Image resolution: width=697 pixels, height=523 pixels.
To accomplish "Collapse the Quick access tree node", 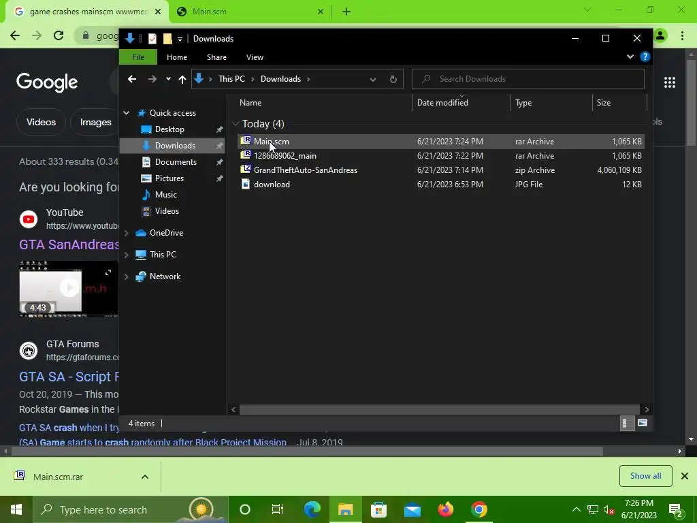I will [126, 113].
